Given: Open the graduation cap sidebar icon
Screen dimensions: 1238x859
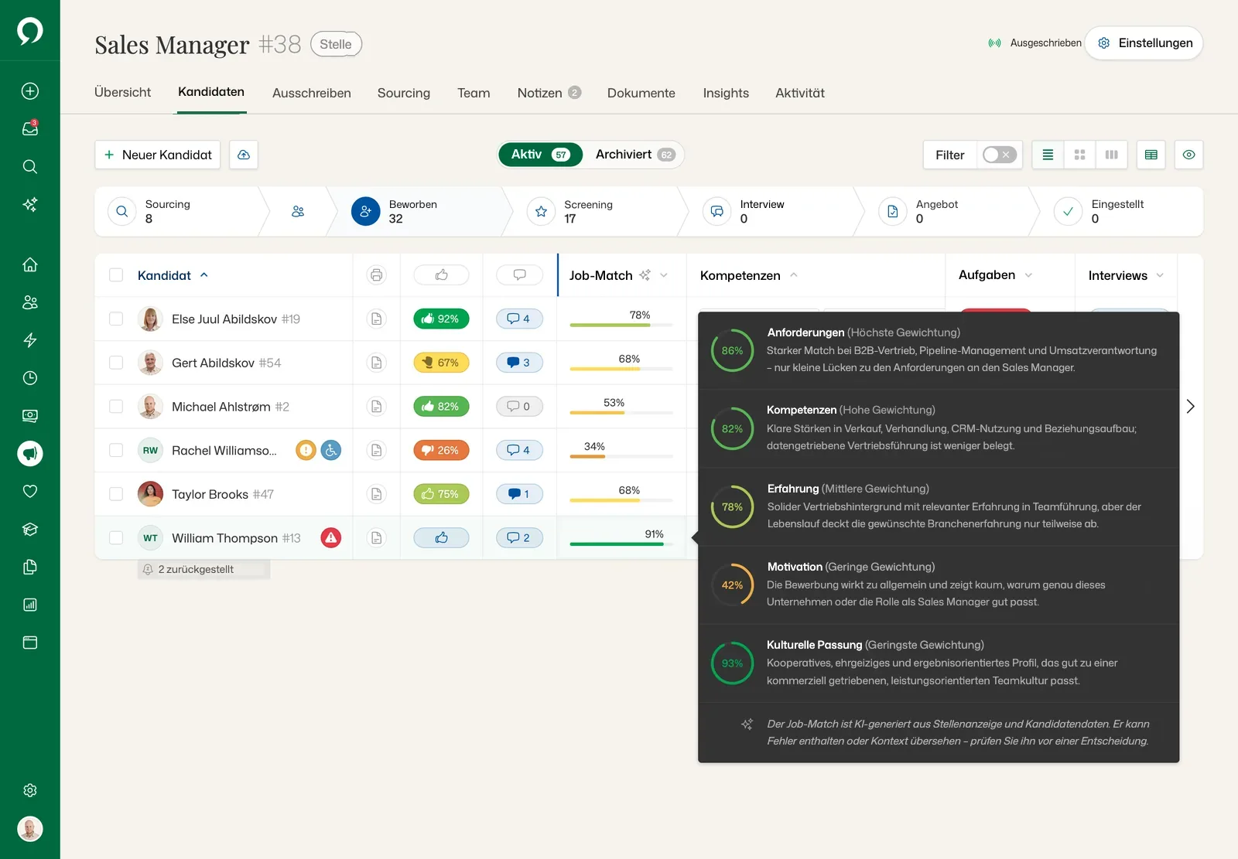Looking at the screenshot, I should coord(30,529).
